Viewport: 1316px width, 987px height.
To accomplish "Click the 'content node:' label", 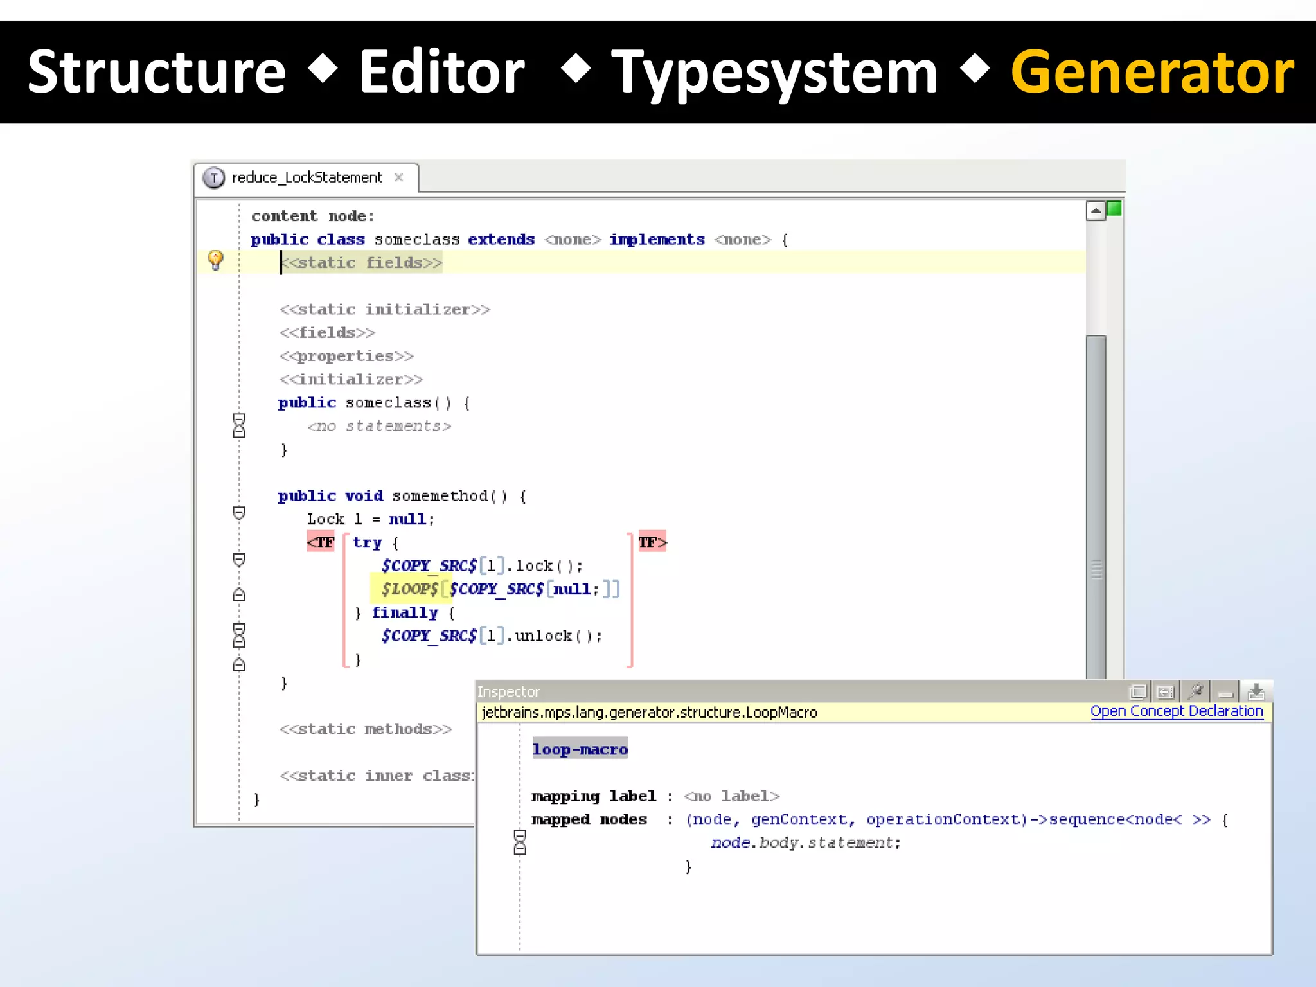I will click(x=313, y=216).
